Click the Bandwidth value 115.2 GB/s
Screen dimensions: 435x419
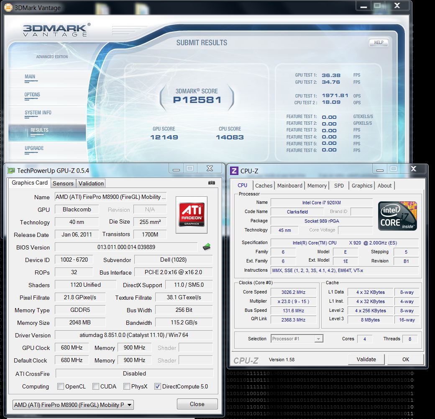[184, 322]
